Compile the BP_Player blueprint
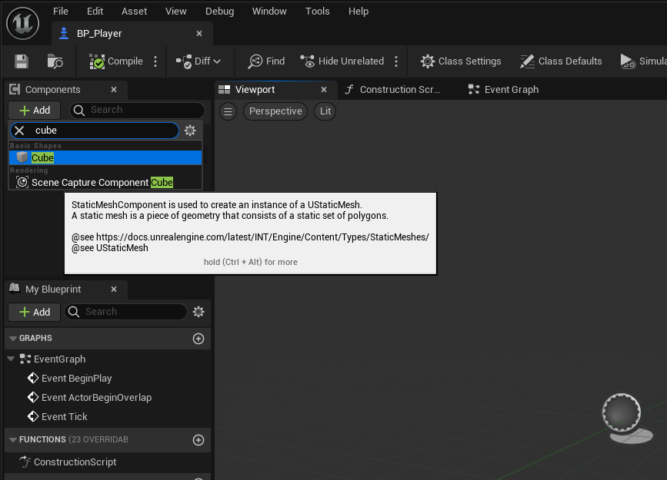The image size is (667, 480). coord(115,61)
